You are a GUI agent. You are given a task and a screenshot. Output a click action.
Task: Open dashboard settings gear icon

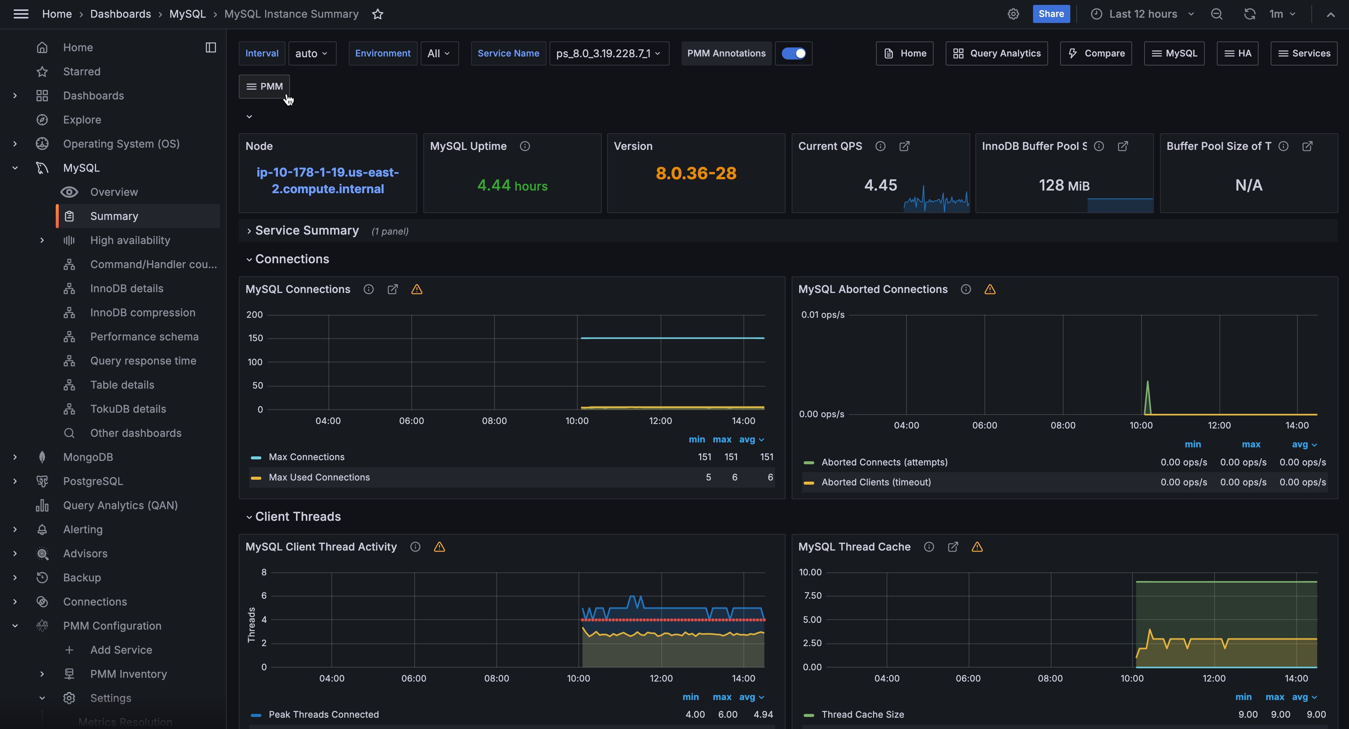[x=1013, y=14]
